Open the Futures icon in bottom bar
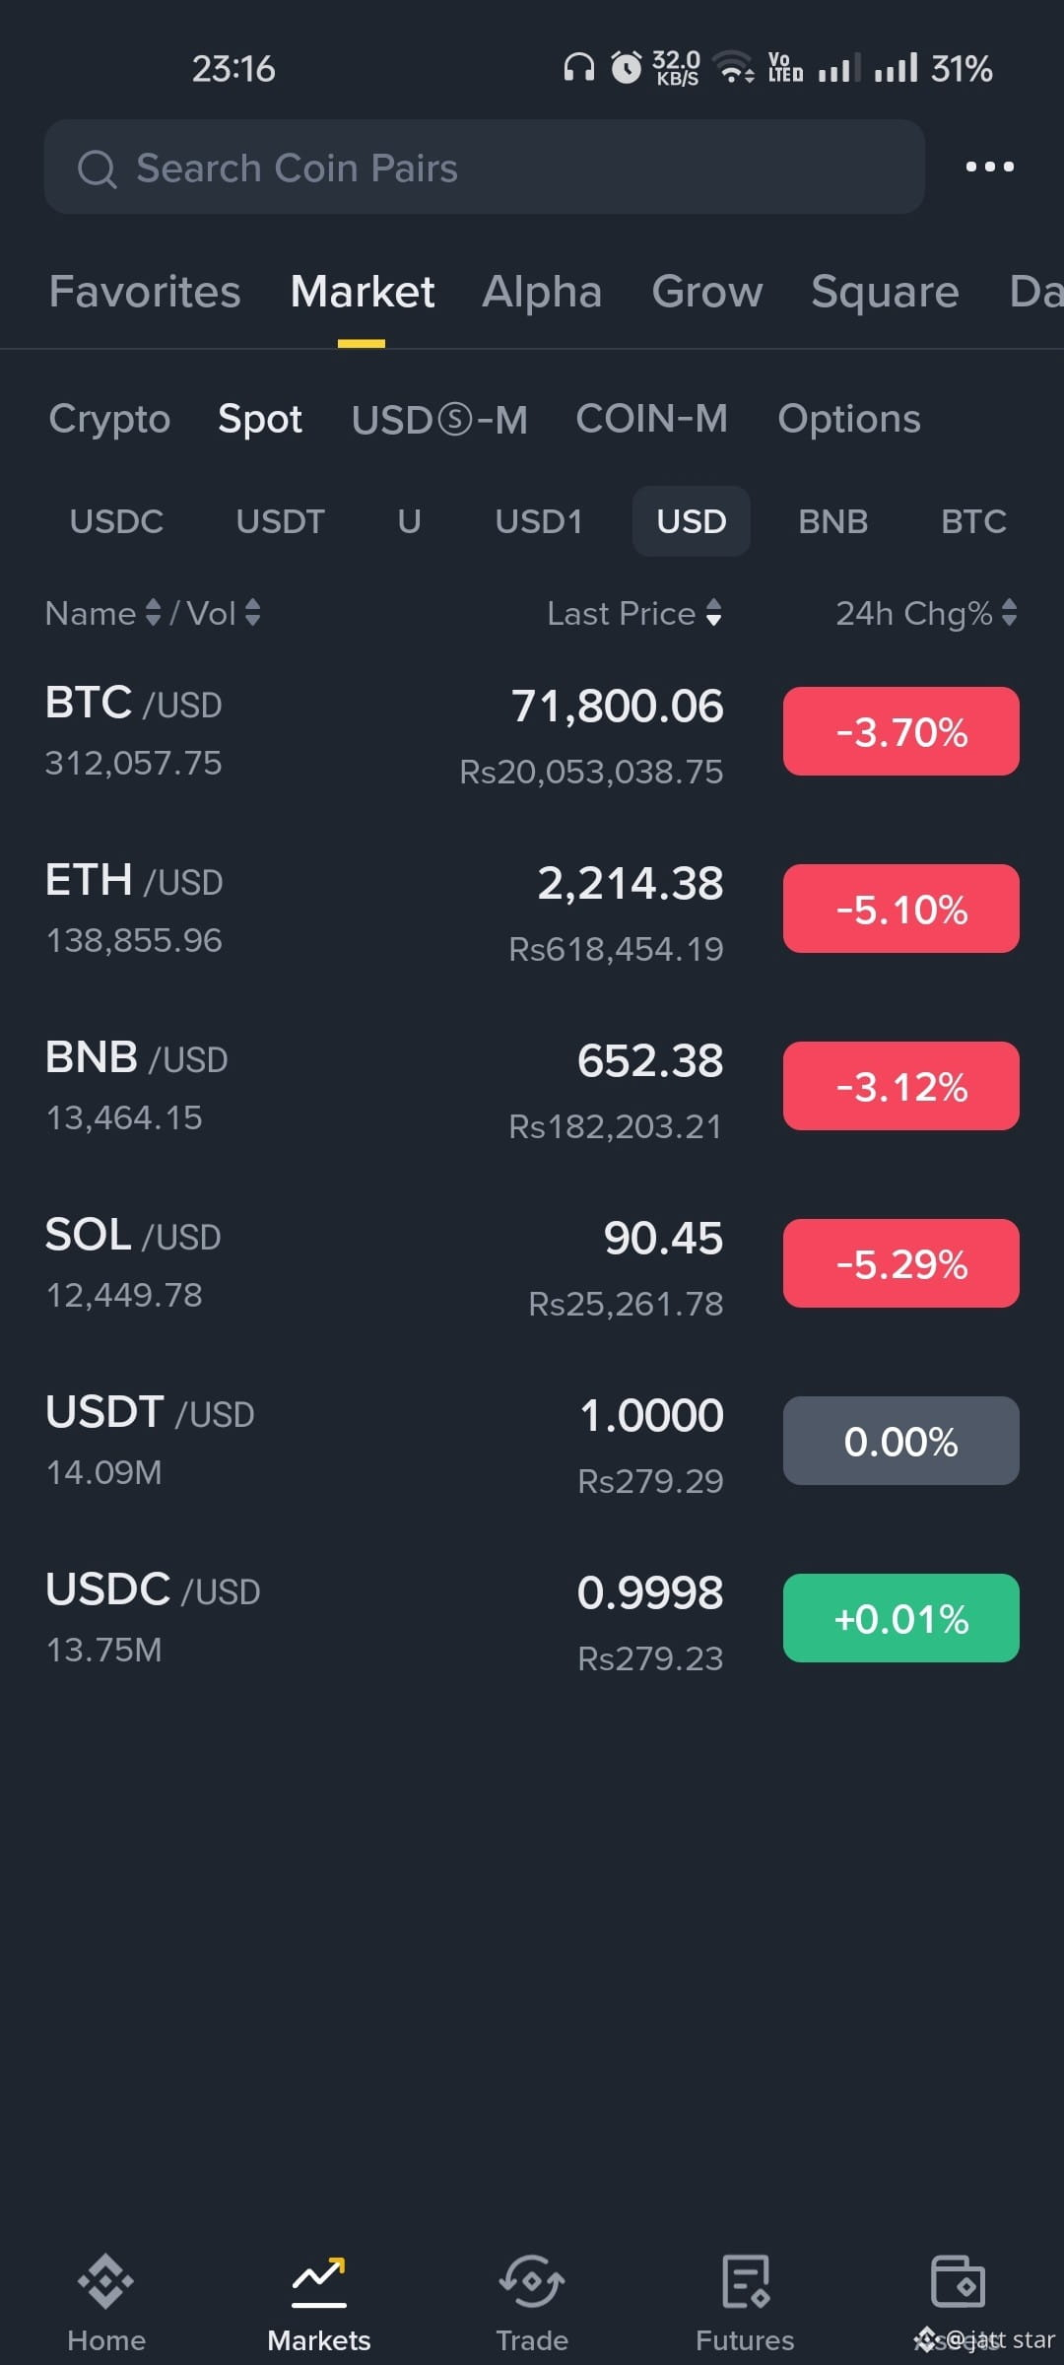Screen dimensions: 1064x2365 point(745,2281)
